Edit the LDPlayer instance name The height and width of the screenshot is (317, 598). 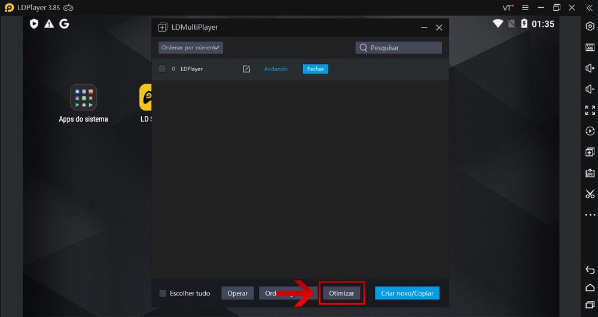click(246, 69)
